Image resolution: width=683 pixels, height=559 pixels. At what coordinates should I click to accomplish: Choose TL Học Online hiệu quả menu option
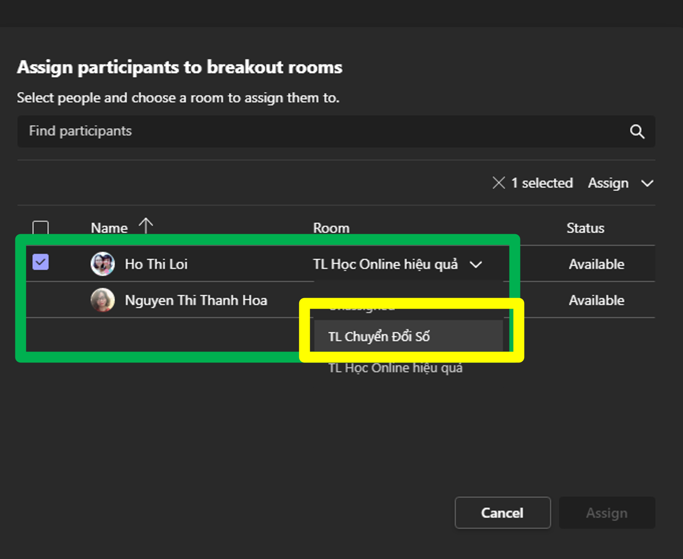point(395,368)
